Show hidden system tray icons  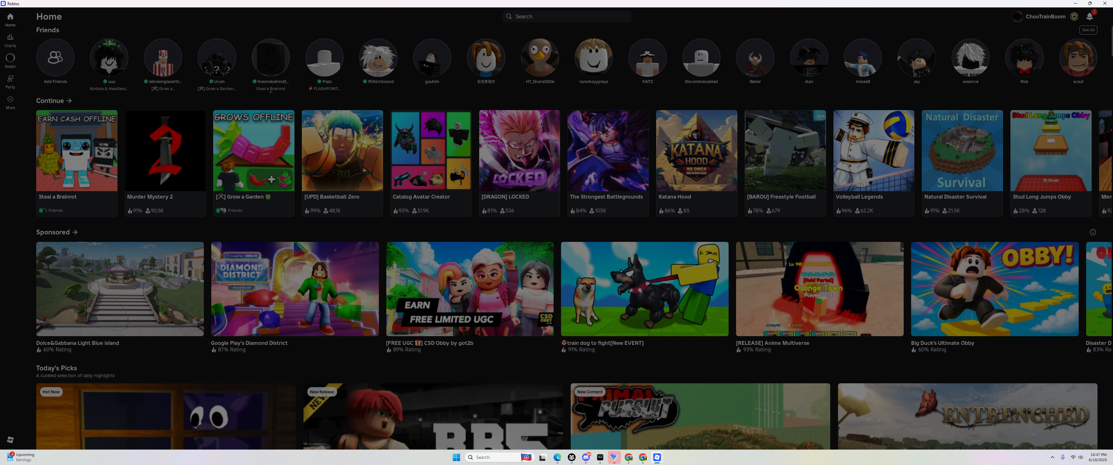point(1052,457)
